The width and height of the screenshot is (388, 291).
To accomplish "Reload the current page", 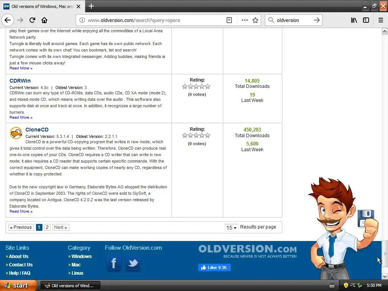I will pyautogui.click(x=32, y=20).
